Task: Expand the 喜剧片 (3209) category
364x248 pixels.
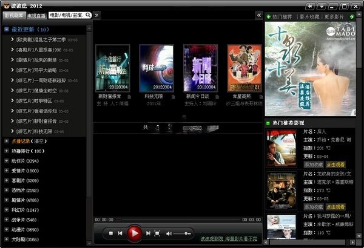Action: 7,180
